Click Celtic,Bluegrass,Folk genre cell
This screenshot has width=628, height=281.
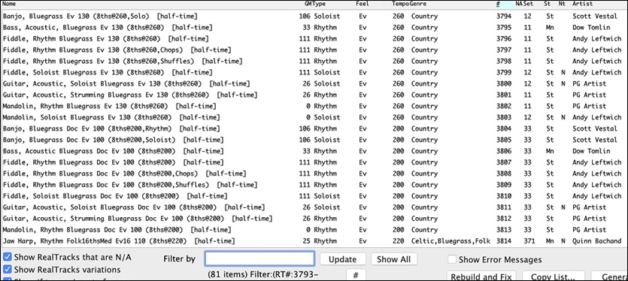pos(451,241)
